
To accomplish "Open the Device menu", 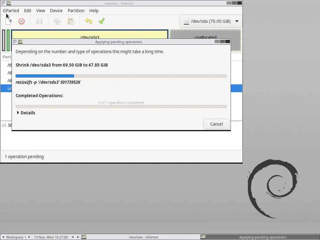I will pyautogui.click(x=56, y=11).
